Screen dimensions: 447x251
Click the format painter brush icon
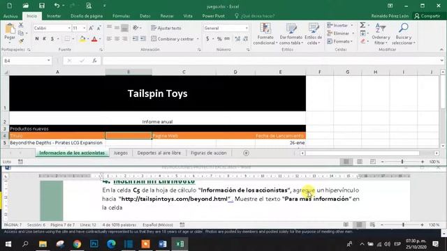(21, 41)
